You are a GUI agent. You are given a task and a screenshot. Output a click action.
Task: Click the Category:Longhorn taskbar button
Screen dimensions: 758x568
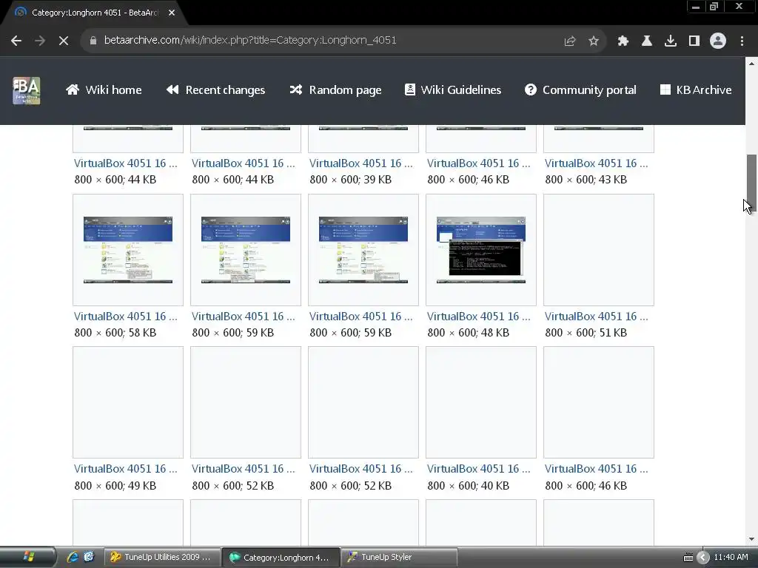pos(281,557)
